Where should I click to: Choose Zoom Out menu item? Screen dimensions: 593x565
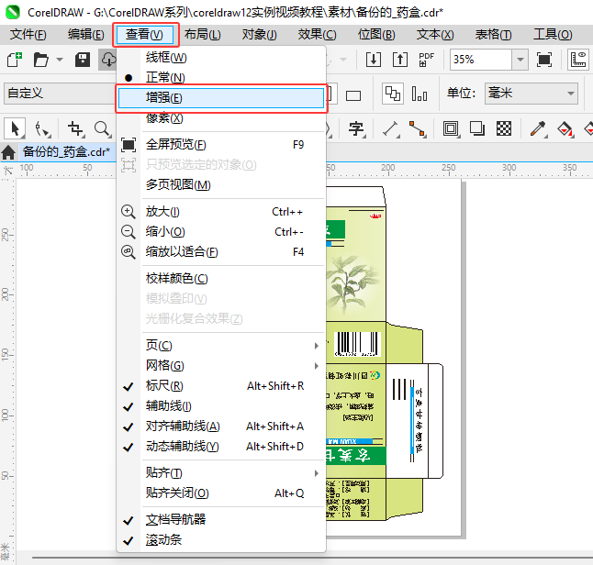[221, 232]
